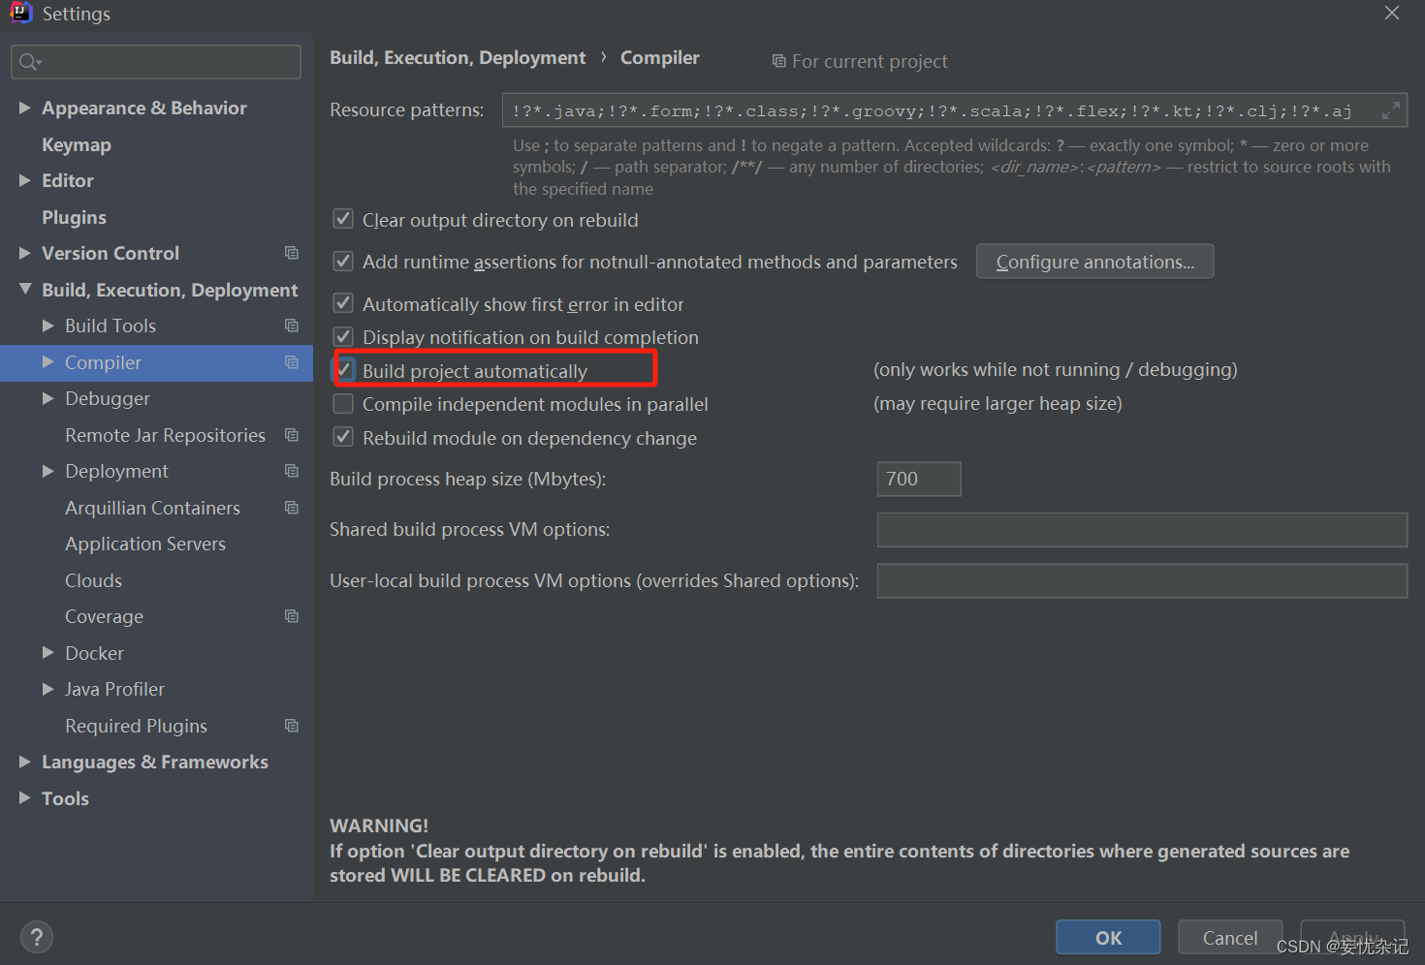
Task: Close the Settings dialog window
Action: point(1392,13)
